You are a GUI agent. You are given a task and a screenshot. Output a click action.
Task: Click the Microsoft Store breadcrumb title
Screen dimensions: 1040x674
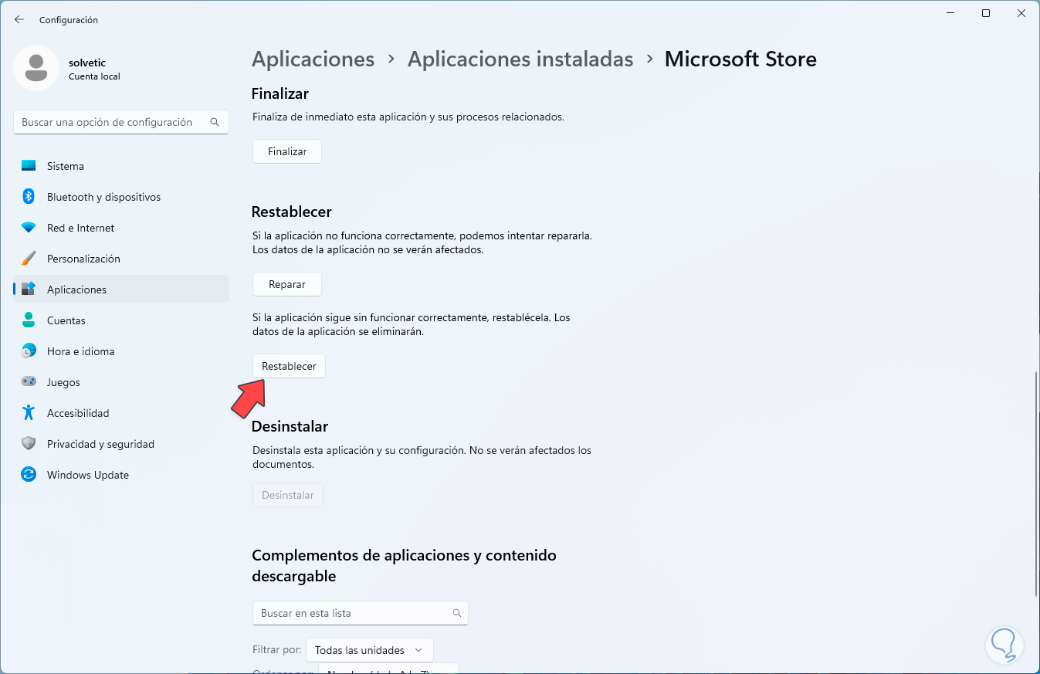(x=740, y=59)
